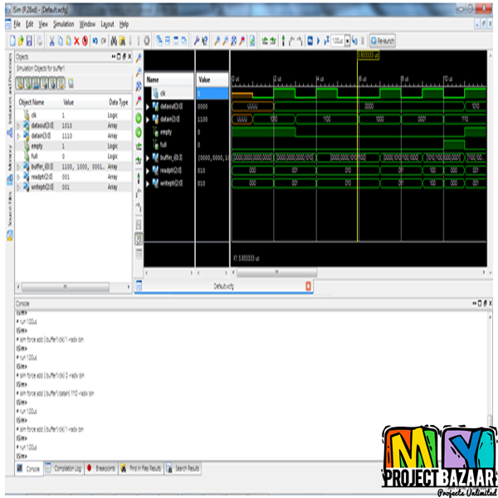Expand buffer_i[0:3] signal in waveform Name column

pos(149,157)
